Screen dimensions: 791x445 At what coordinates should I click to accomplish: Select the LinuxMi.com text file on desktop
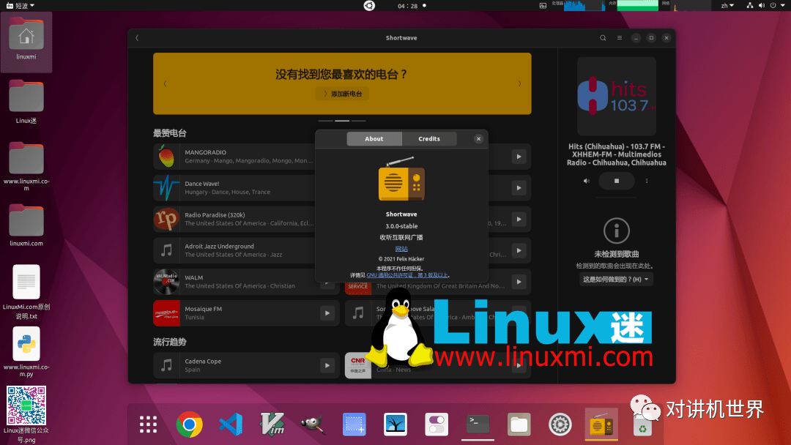point(26,292)
